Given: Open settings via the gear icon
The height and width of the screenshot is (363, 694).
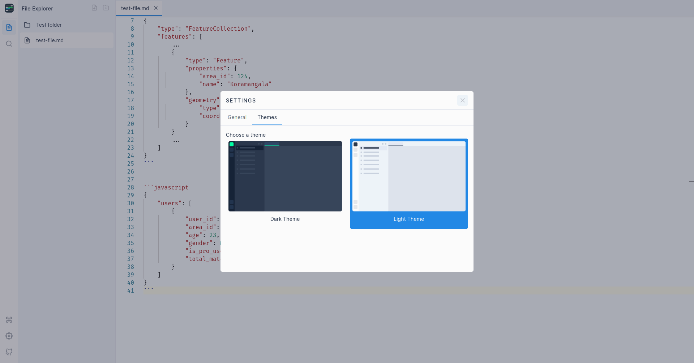Looking at the screenshot, I should 9,336.
